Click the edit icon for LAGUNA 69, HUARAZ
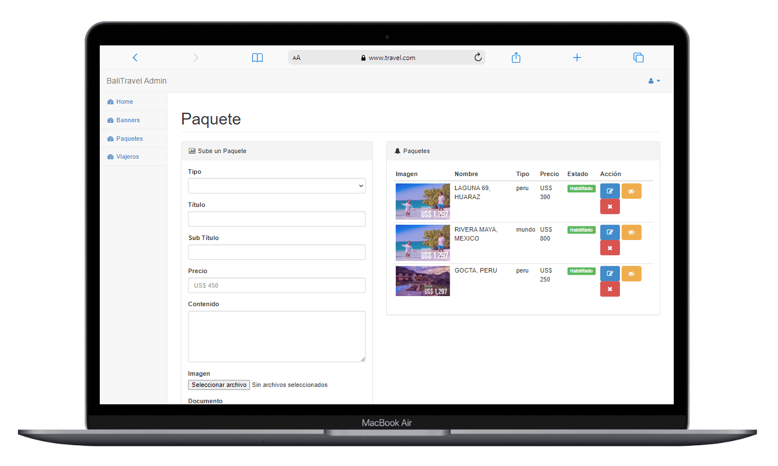Screen dimensions: 778x466 [x=610, y=191]
